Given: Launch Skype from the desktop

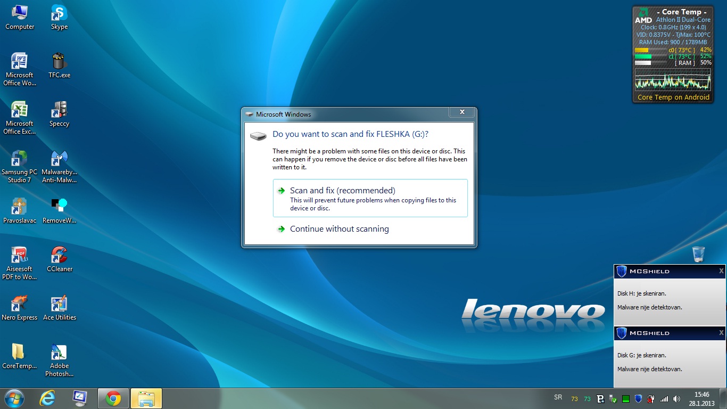Looking at the screenshot, I should click(x=59, y=17).
